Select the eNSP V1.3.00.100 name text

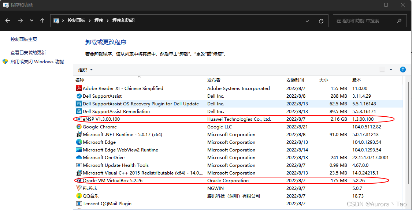(101, 119)
